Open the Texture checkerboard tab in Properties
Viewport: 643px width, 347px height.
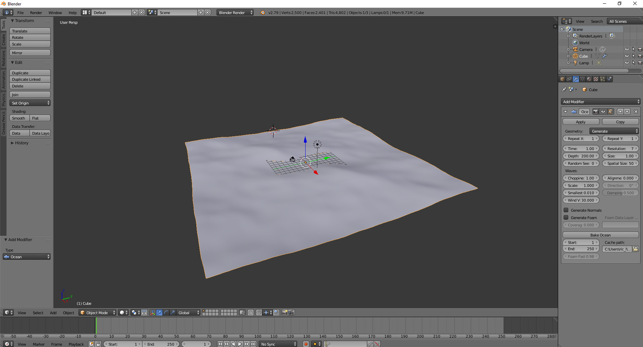[596, 79]
